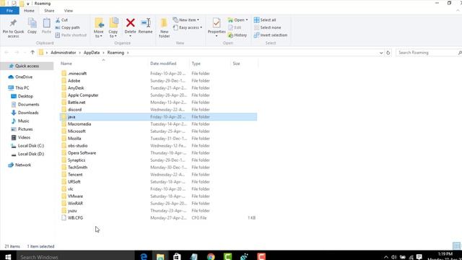Sort files by Type column
The image size is (462, 260).
[196, 64]
